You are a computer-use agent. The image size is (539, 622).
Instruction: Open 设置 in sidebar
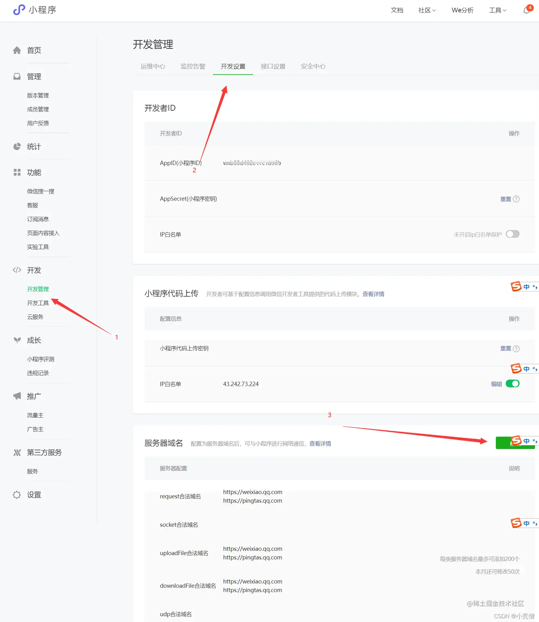click(34, 495)
